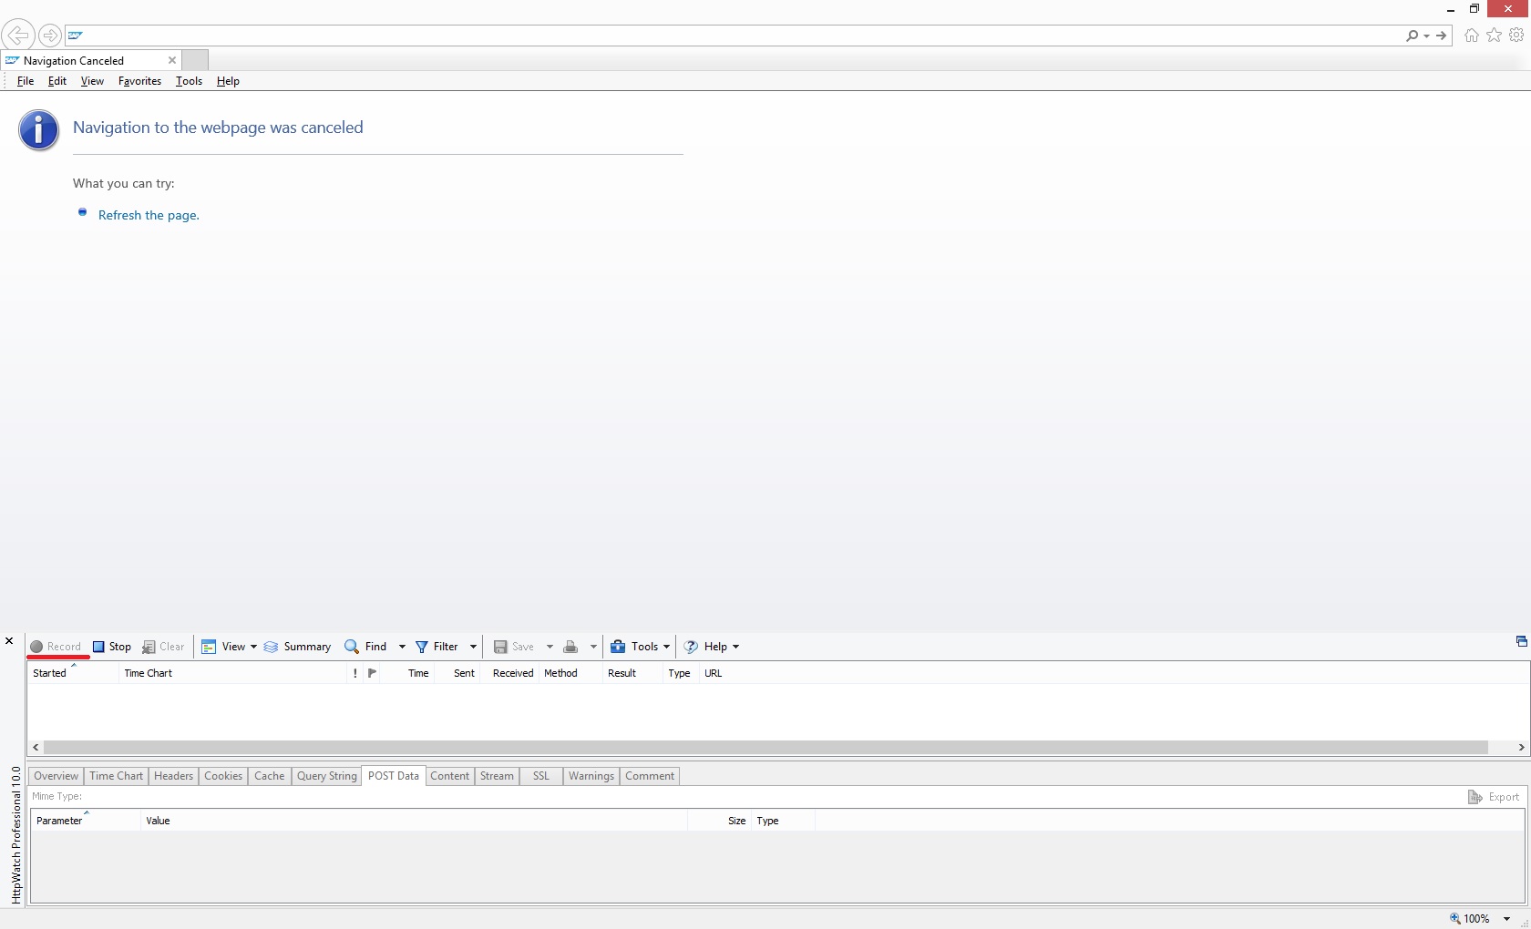
Task: Open the address bar search dropdown arrow
Action: [1426, 36]
